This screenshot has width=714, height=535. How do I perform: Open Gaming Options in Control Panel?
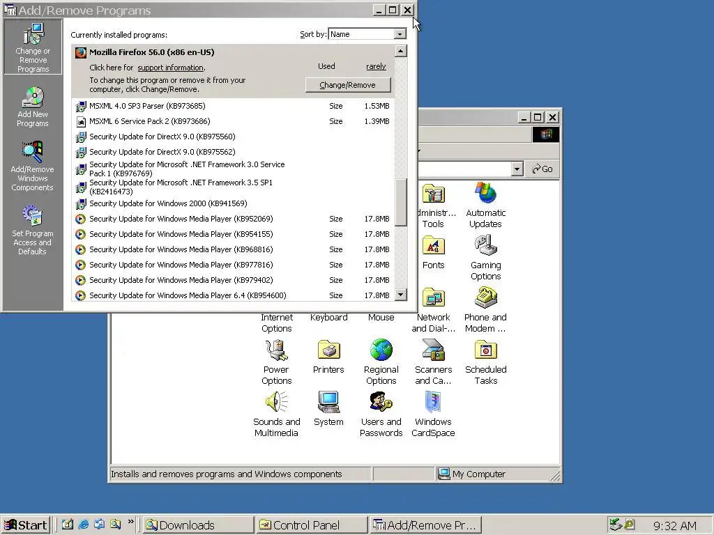485,258
